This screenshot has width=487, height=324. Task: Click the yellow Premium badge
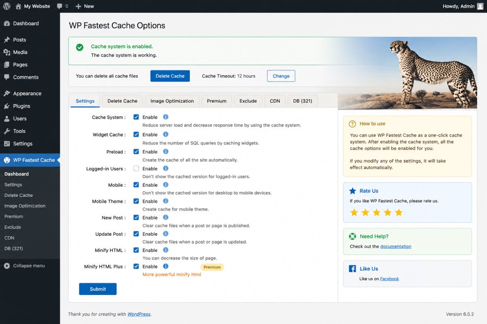click(212, 267)
